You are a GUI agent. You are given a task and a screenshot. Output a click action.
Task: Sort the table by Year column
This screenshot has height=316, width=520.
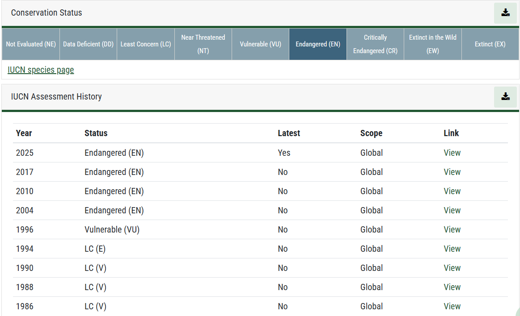[x=24, y=133]
